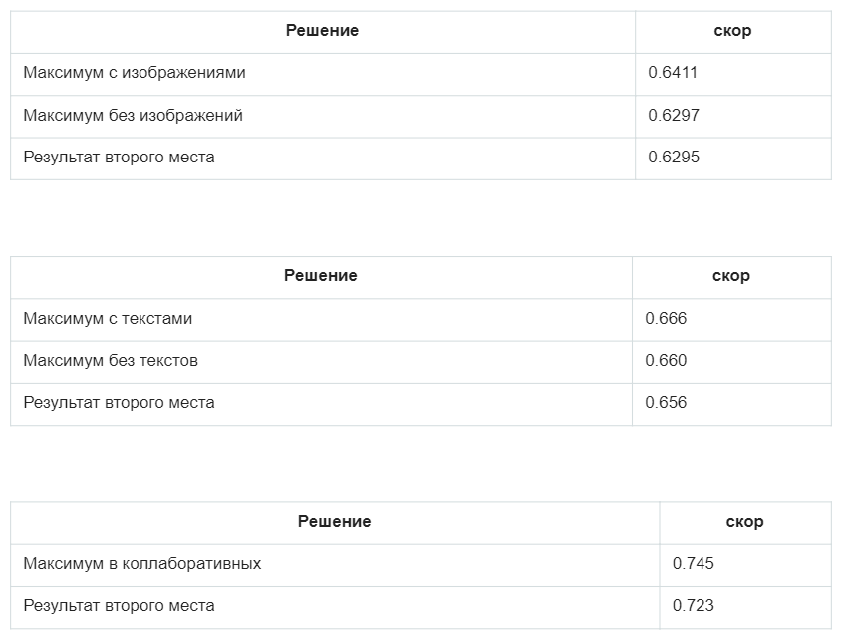Click "Результат второго места" beside score 0.723
Viewport: 842px width, 636px height.
pos(119,605)
